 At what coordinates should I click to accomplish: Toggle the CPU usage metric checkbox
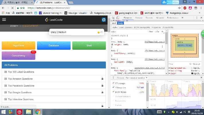(x=113, y=83)
